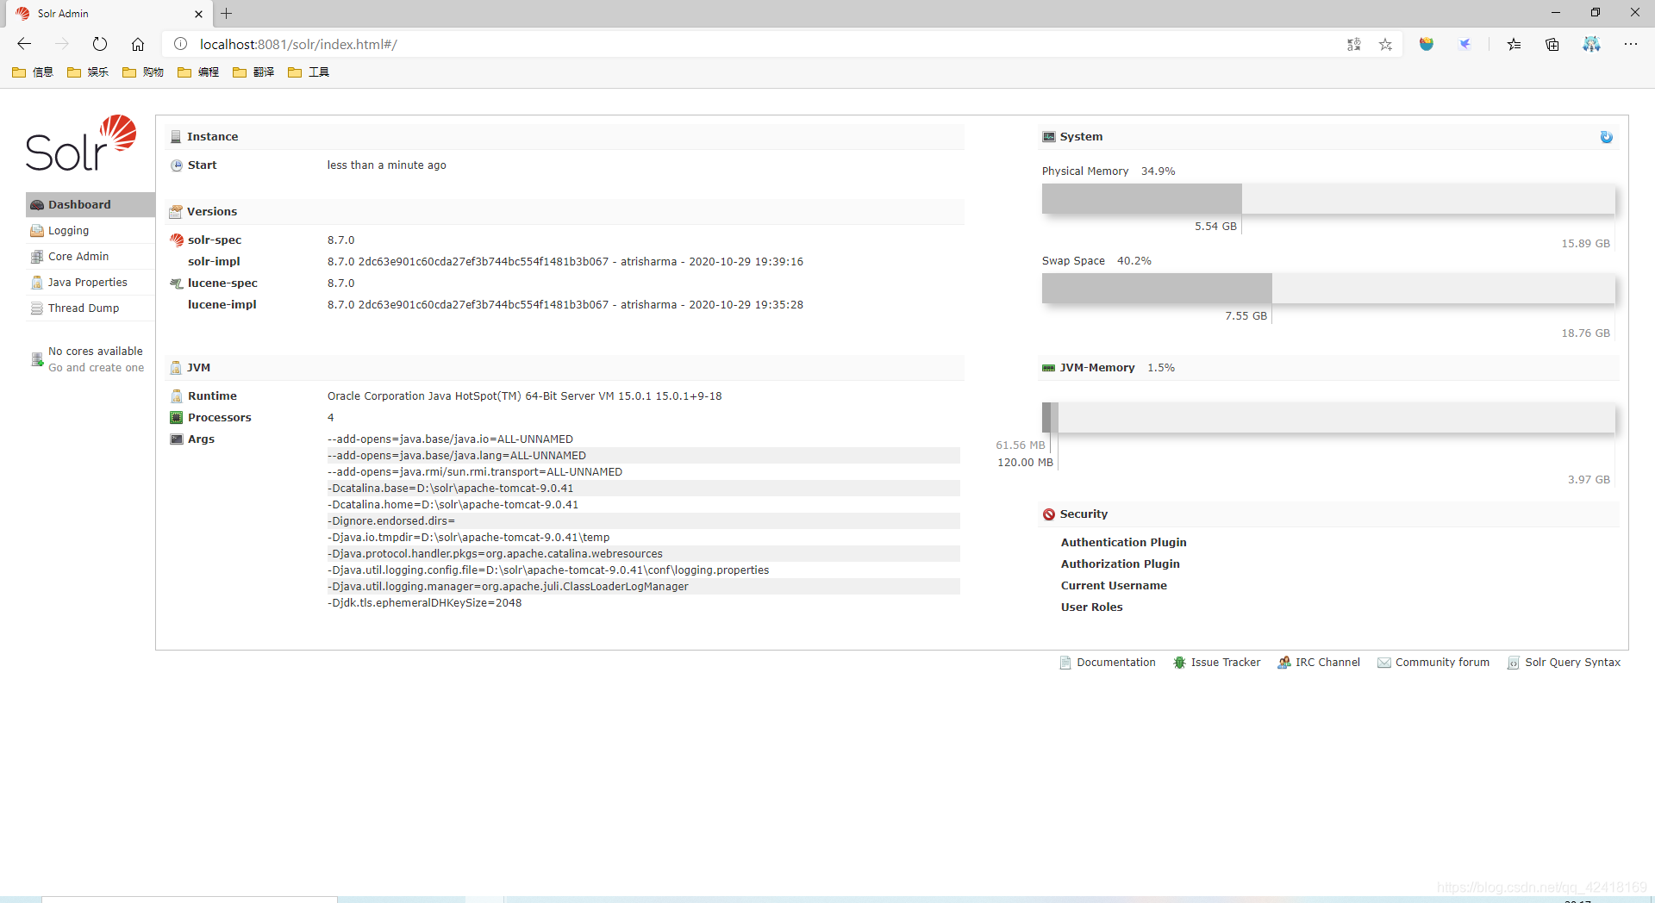Click the Runtime value Oracle Corporation text
1655x903 pixels.
click(525, 395)
